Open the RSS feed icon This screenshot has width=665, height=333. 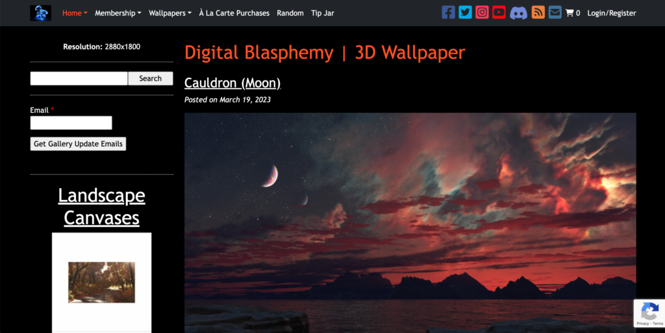[538, 12]
